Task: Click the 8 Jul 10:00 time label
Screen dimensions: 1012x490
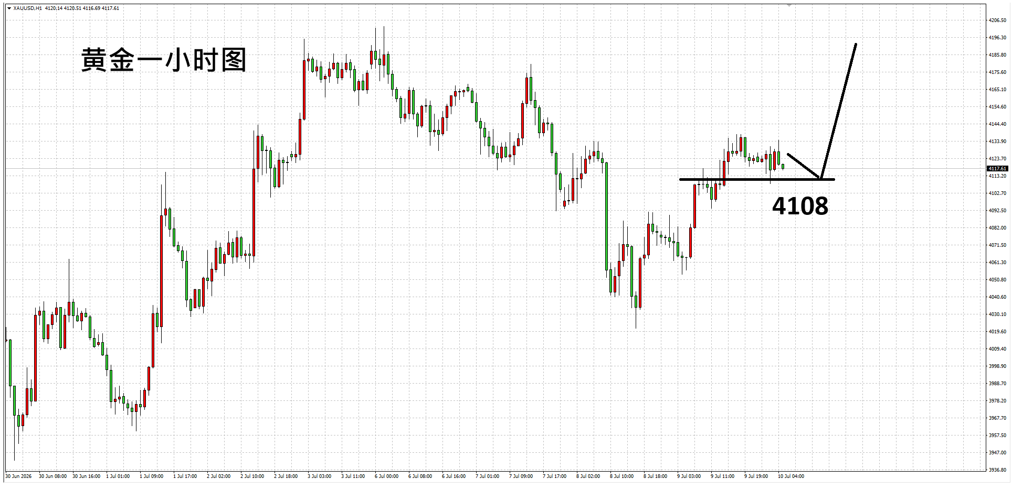Action: coord(621,476)
